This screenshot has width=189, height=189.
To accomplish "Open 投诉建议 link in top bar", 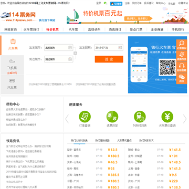I will (x=149, y=3).
